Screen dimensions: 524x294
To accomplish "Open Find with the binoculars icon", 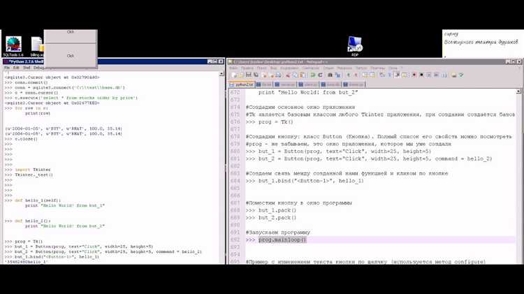I will [x=330, y=75].
